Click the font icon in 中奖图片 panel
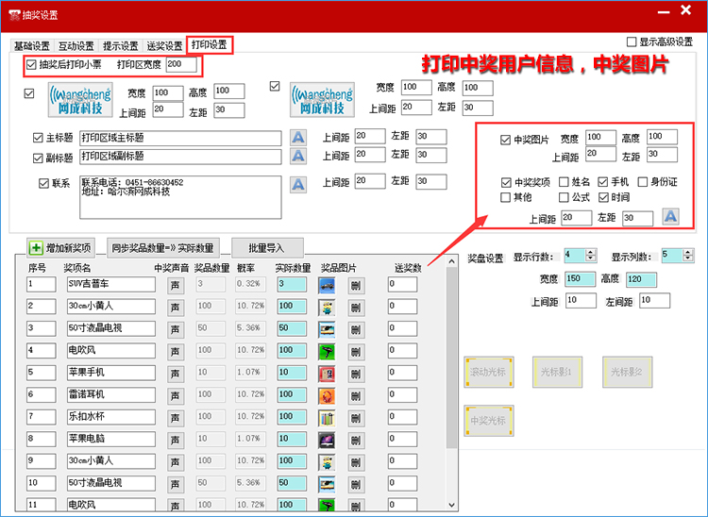The width and height of the screenshot is (708, 517). (x=670, y=217)
